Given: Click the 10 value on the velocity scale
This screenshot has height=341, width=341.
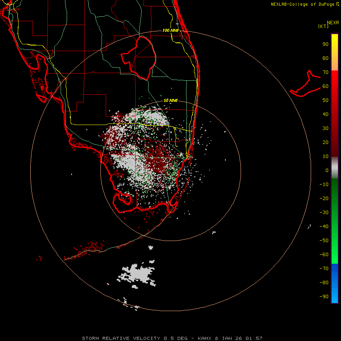Looking at the screenshot, I should pyautogui.click(x=325, y=156).
